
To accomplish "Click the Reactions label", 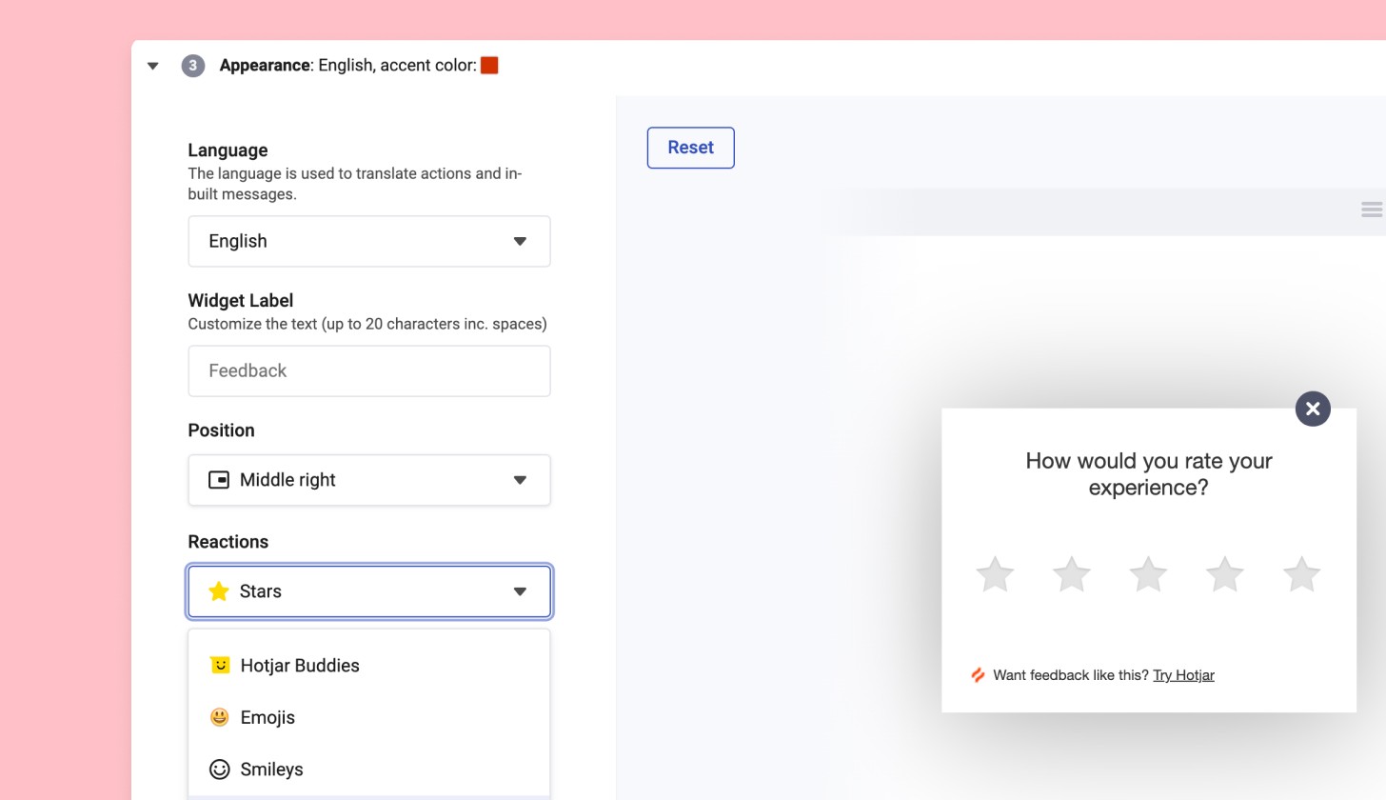I will pos(228,542).
